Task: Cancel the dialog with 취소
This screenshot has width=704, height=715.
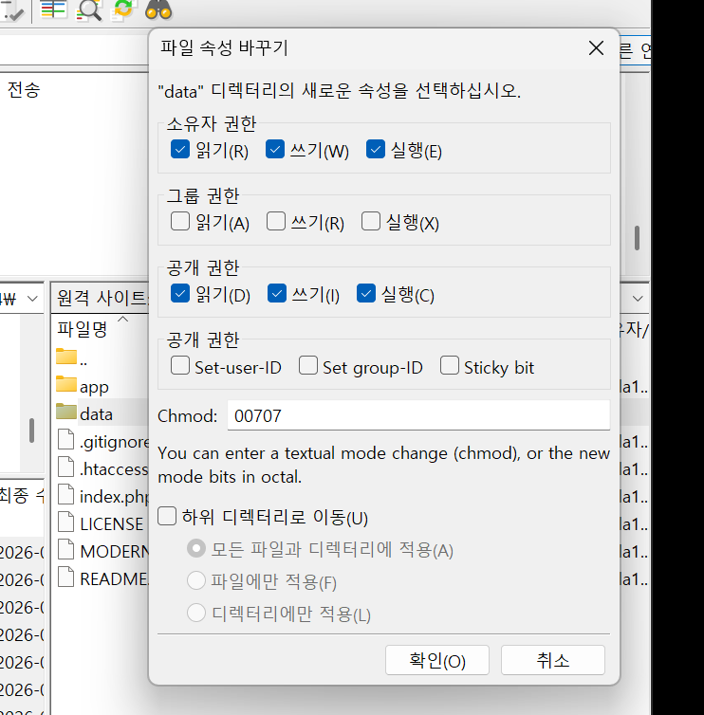Action: [x=553, y=660]
